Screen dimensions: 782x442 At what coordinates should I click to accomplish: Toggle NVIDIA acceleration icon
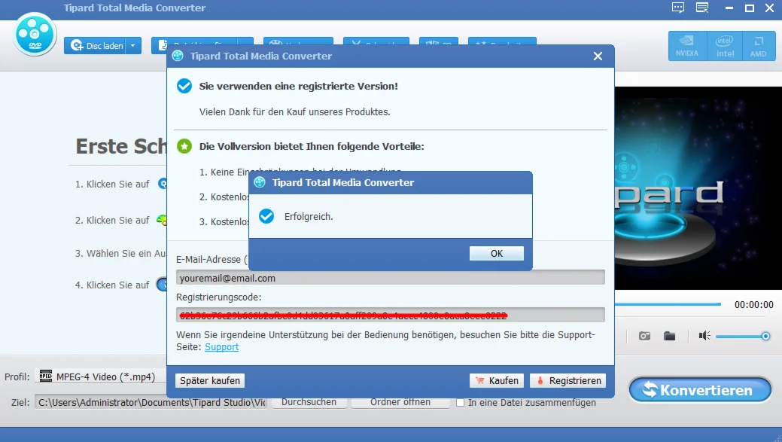point(686,46)
